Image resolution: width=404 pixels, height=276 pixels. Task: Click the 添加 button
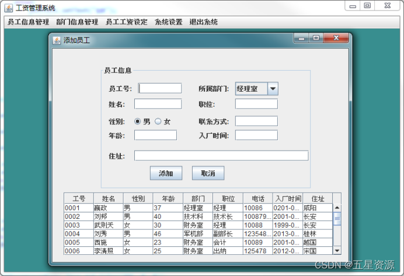tap(166, 173)
